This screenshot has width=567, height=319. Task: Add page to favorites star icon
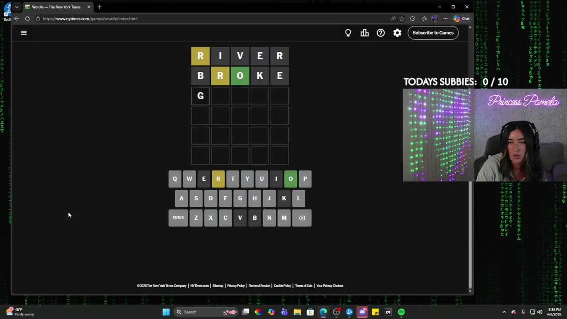pyautogui.click(x=402, y=19)
